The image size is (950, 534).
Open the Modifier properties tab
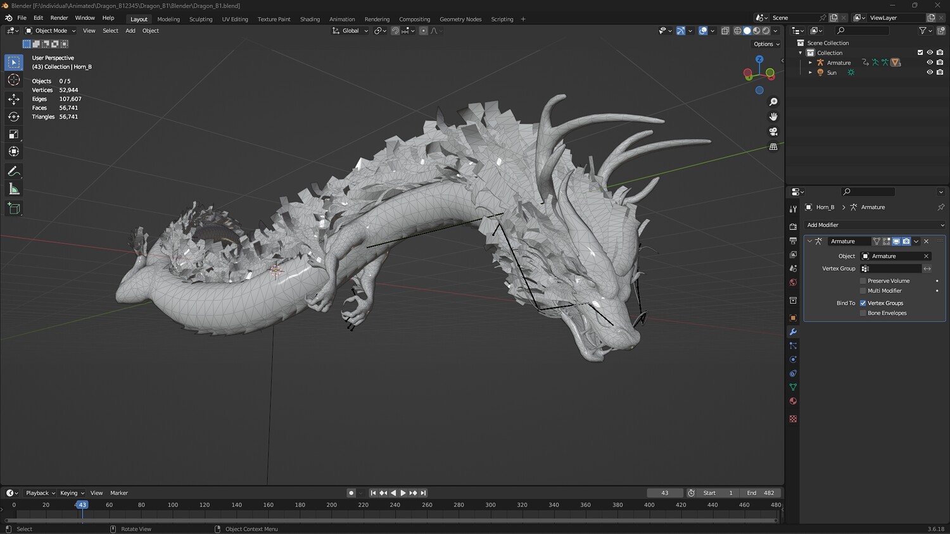tap(793, 332)
